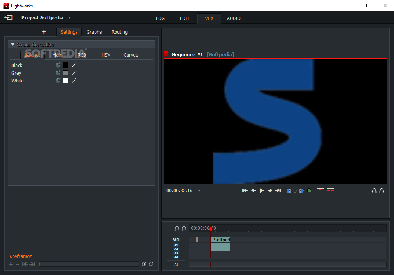
Task: Pick Black with the eyedropper
Action: point(74,65)
